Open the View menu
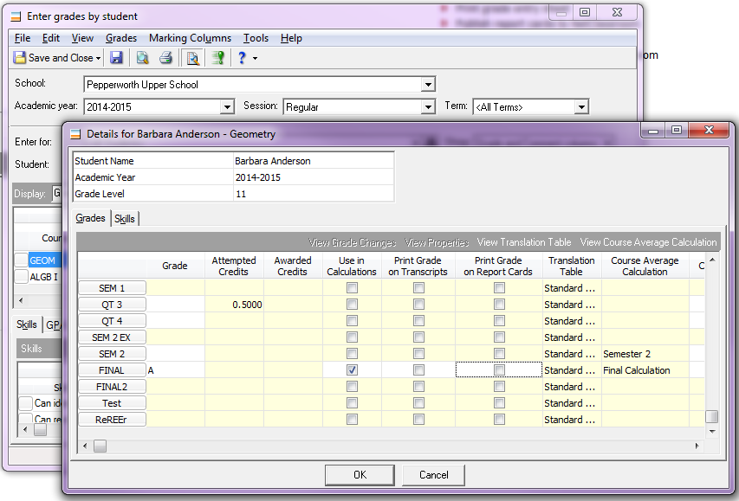739x501 pixels. coord(82,38)
